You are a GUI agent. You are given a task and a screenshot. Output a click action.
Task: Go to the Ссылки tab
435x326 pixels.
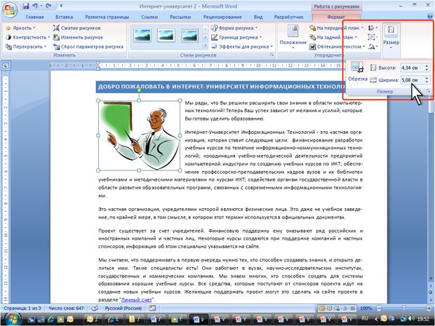149,17
